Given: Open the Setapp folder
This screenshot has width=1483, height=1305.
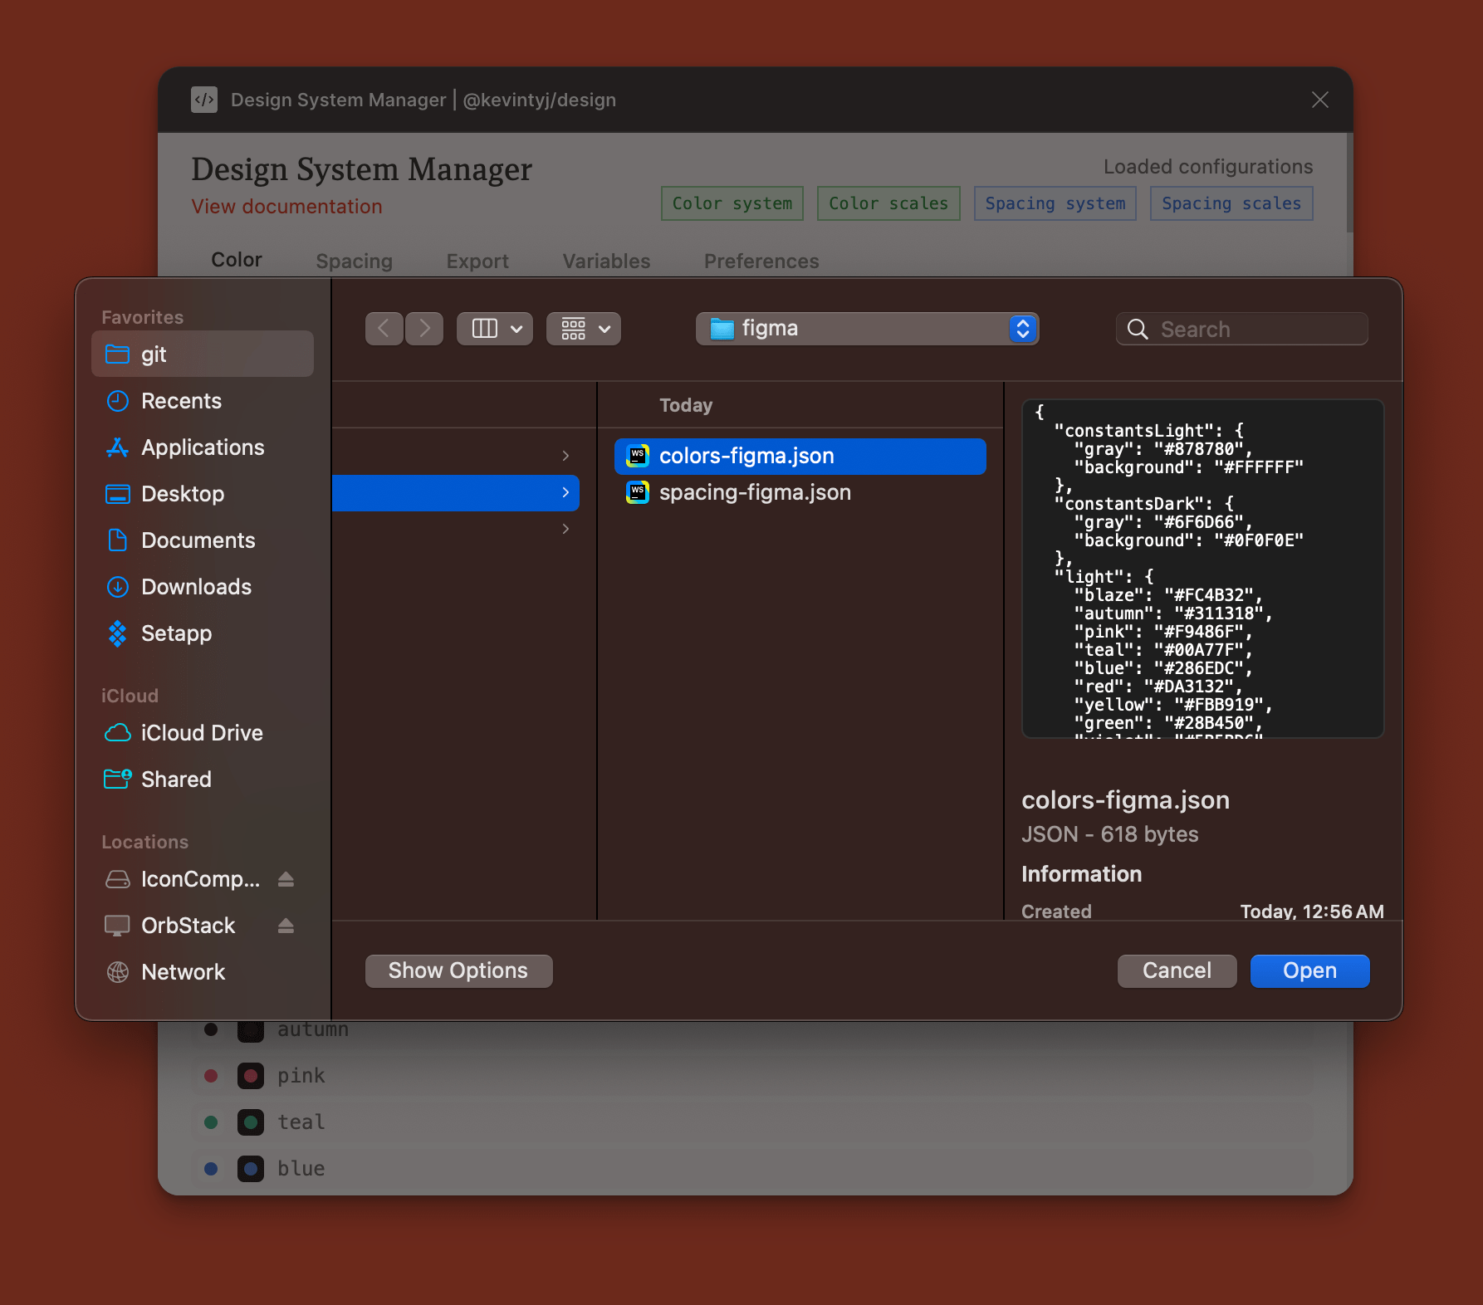Looking at the screenshot, I should coord(176,633).
